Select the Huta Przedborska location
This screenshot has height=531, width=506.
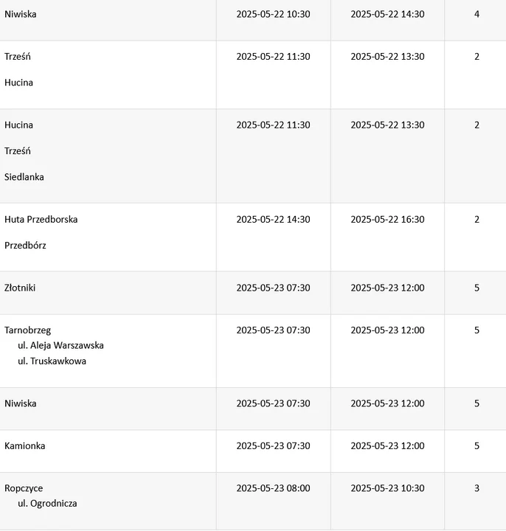[x=41, y=220]
